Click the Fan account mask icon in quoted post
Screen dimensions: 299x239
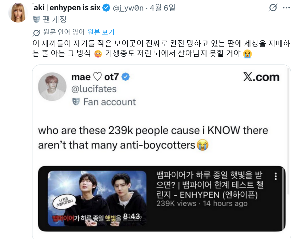click(x=76, y=102)
